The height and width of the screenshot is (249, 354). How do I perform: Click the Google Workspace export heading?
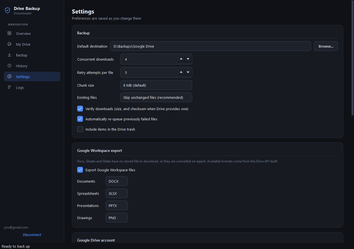pos(100,151)
